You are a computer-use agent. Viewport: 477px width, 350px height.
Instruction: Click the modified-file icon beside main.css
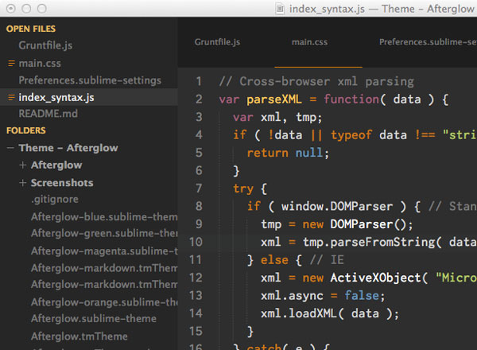coord(11,64)
